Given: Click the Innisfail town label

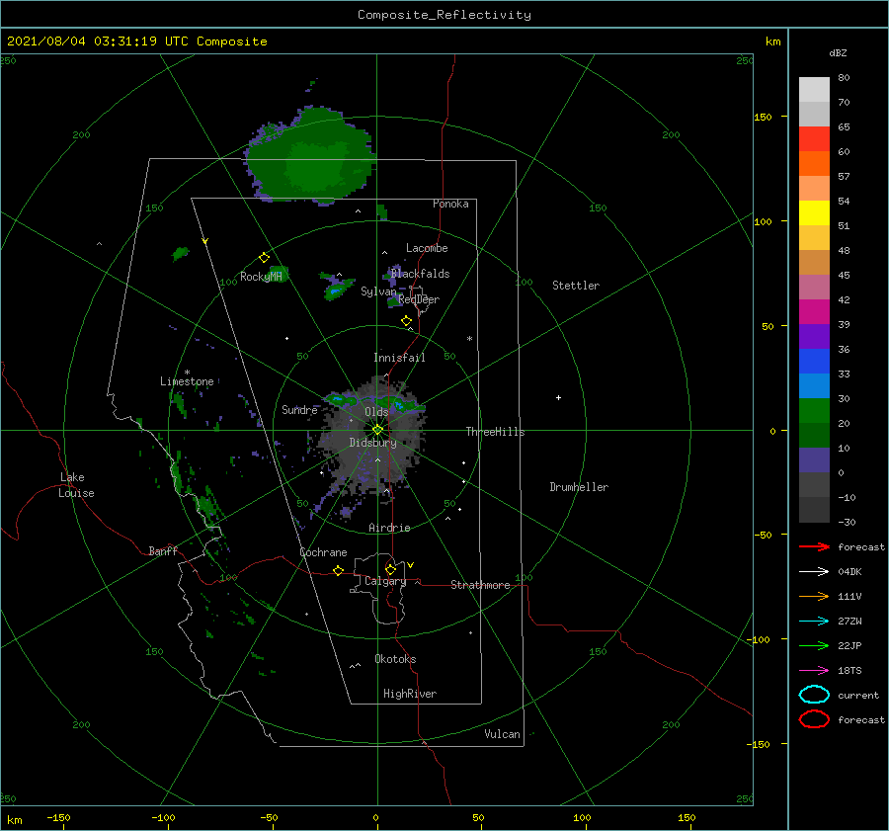Looking at the screenshot, I should pos(399,358).
